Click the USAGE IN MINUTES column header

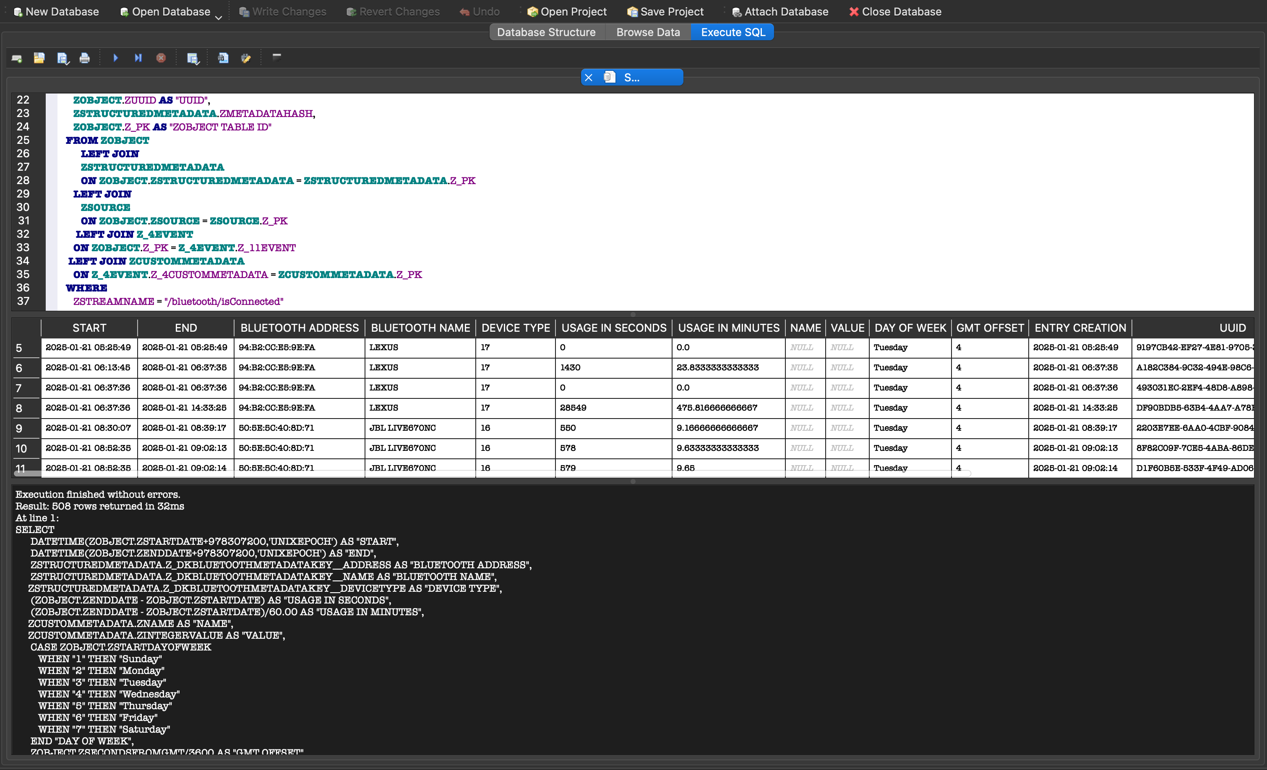click(729, 328)
